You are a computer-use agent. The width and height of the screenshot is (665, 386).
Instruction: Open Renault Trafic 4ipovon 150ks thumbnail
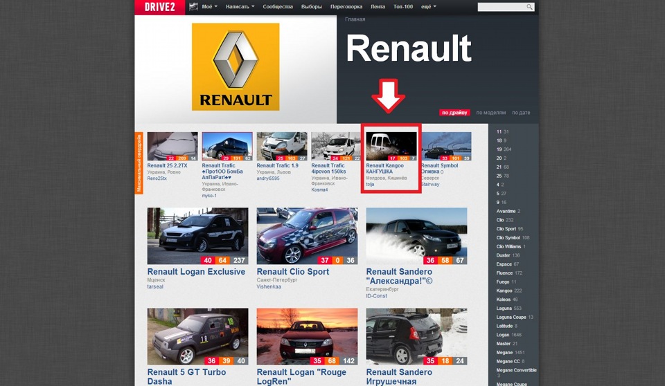pyautogui.click(x=336, y=146)
